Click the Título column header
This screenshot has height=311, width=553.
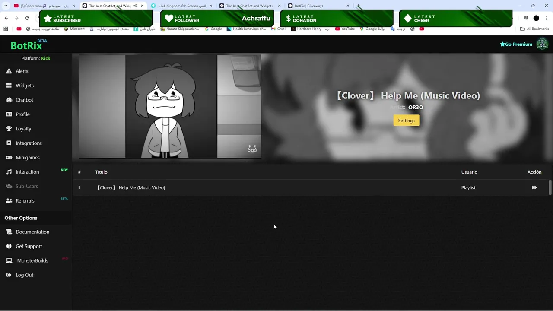click(x=101, y=172)
